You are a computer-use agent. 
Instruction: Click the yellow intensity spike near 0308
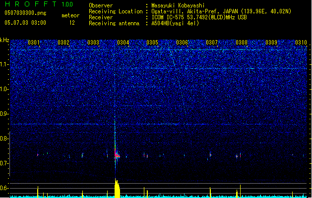(x=240, y=191)
